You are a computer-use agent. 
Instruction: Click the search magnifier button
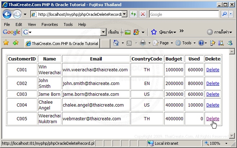[224, 14]
